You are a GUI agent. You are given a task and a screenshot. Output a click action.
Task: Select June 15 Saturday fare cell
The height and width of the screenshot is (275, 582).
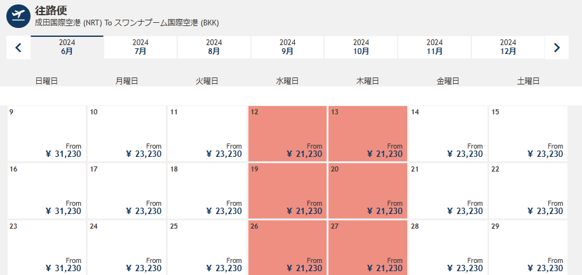tap(527, 133)
